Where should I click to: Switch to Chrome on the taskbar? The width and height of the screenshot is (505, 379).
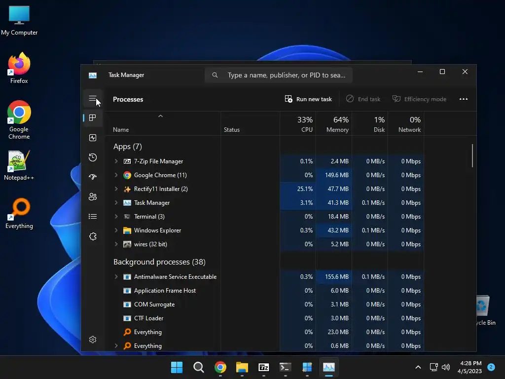click(220, 367)
